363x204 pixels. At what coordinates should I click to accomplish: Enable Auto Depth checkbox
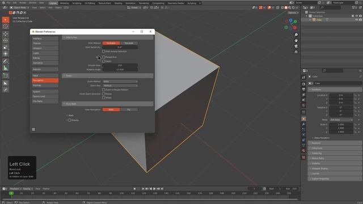pyautogui.click(x=103, y=61)
